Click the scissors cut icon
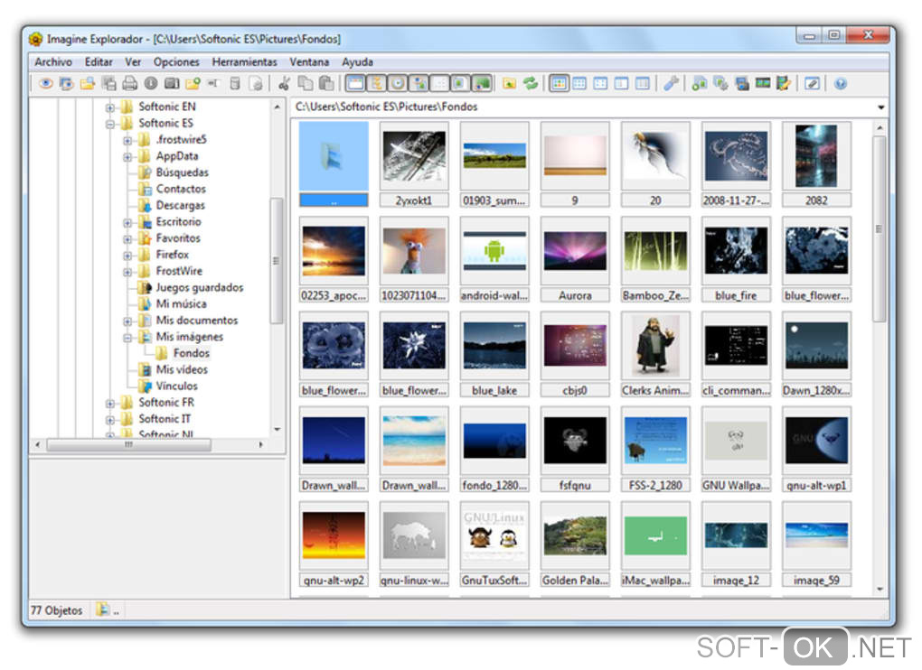922x670 pixels. (x=284, y=84)
